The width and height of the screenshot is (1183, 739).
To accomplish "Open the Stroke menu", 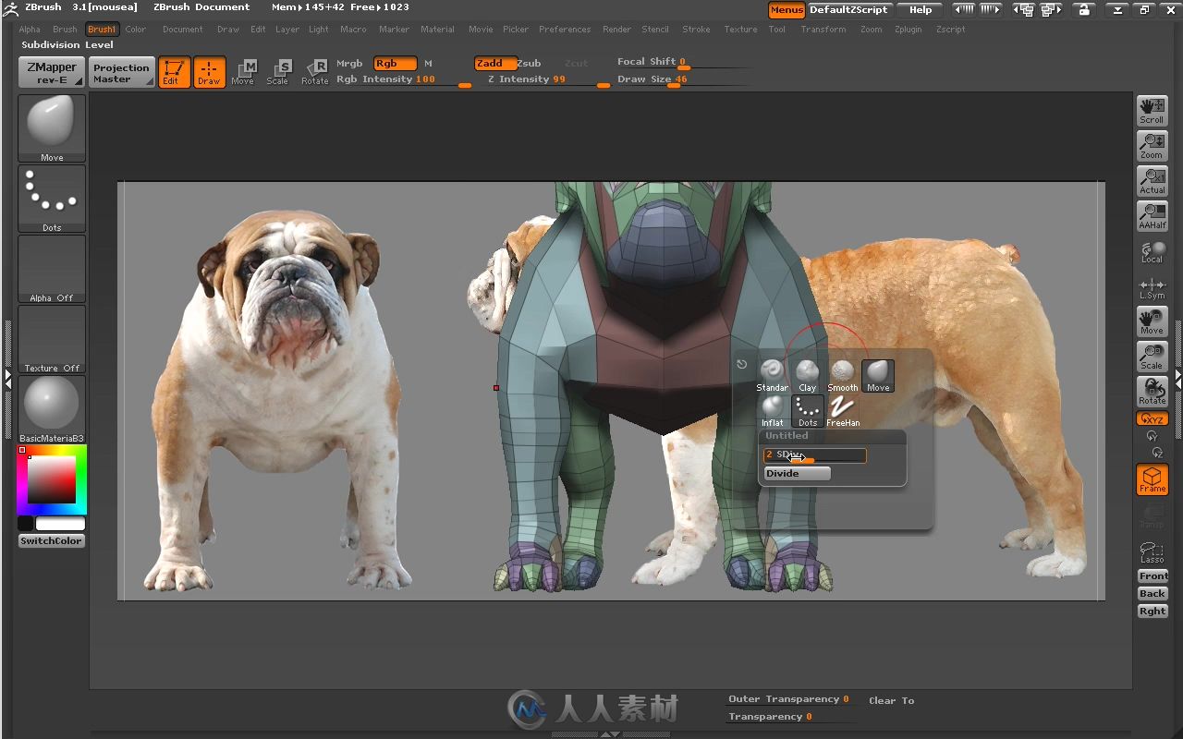I will 697,30.
